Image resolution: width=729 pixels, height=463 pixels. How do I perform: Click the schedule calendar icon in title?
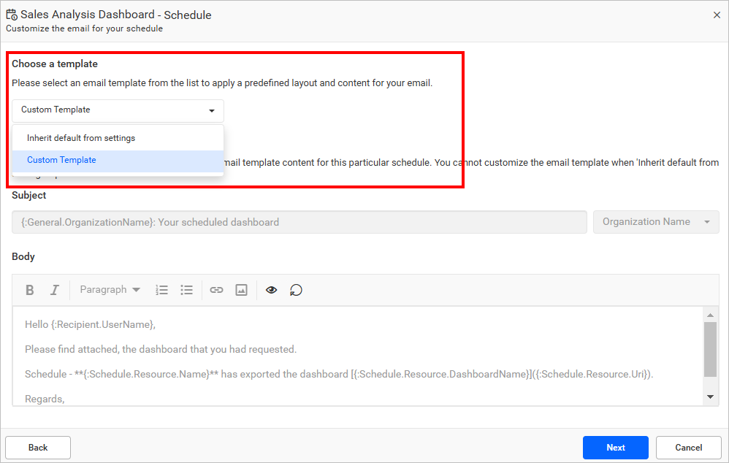12,15
